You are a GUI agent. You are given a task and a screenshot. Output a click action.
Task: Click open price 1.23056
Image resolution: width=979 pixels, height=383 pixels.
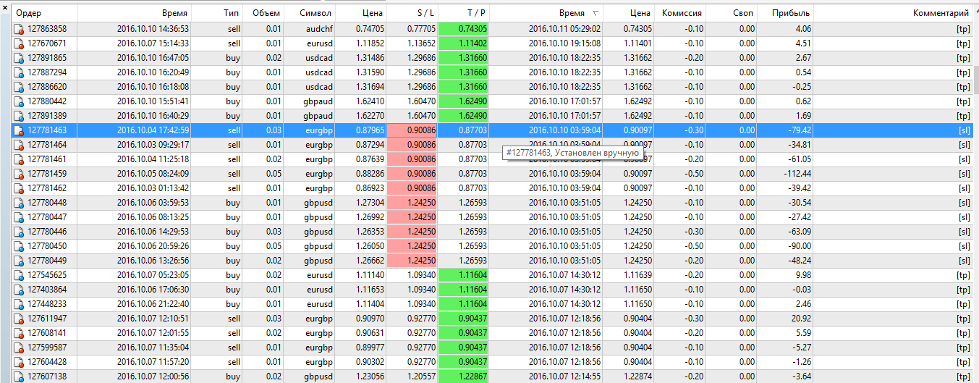click(370, 376)
